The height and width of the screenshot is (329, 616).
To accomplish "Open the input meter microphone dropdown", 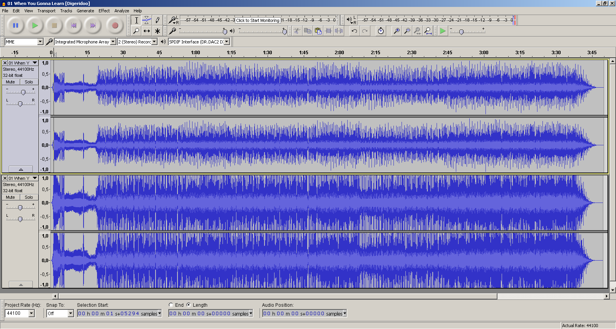I will (173, 20).
